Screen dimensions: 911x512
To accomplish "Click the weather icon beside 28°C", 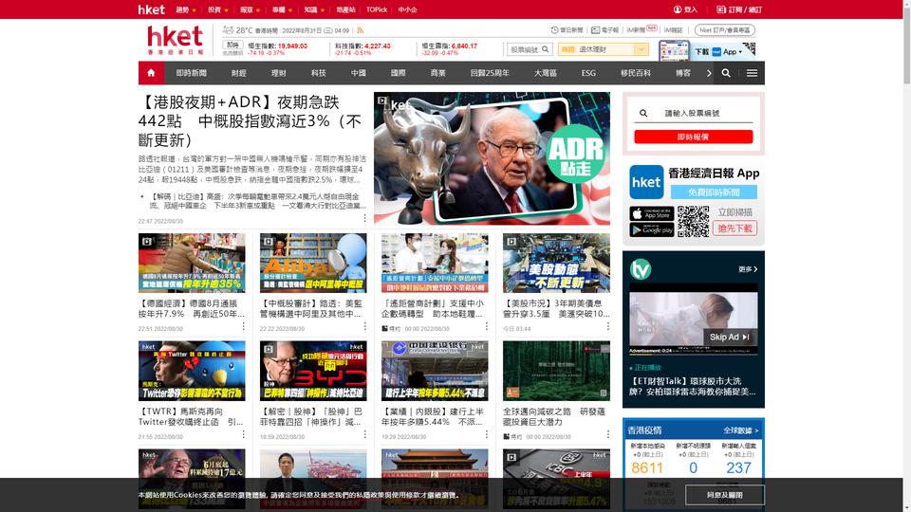I will coord(228,29).
